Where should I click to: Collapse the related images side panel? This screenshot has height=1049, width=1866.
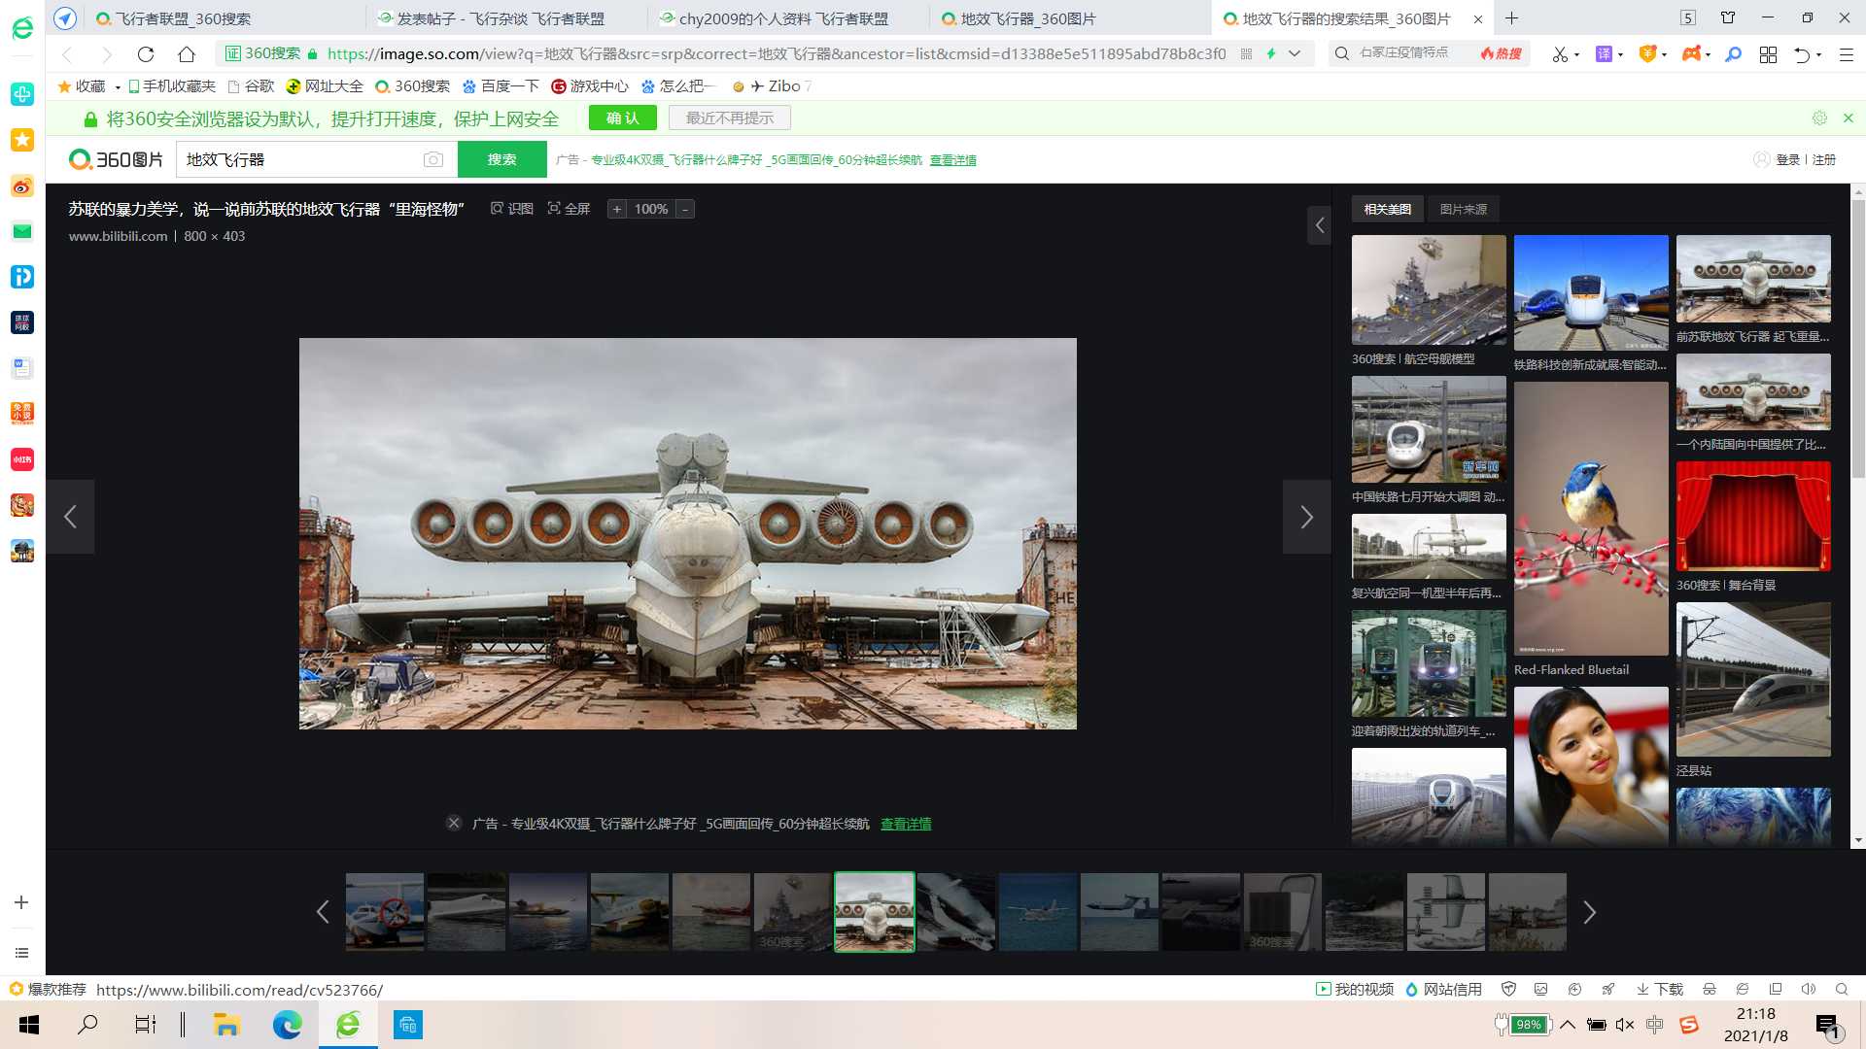(x=1319, y=225)
